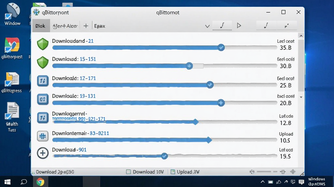Image resolution: width=334 pixels, height=187 pixels.
Task: Open the Afert Alon tab
Action: tap(65, 26)
